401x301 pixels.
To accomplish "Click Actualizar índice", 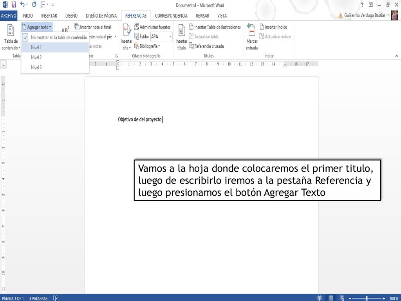I will tap(275, 36).
